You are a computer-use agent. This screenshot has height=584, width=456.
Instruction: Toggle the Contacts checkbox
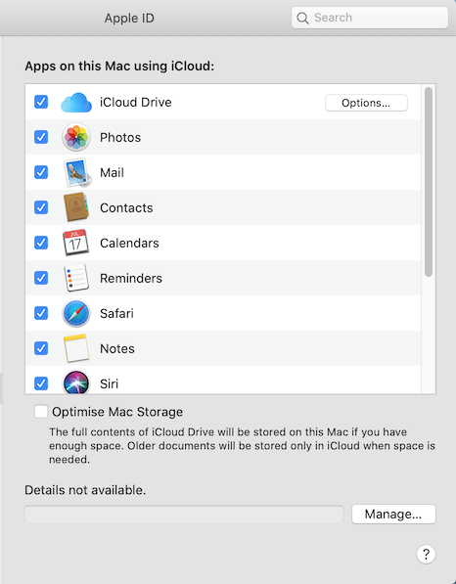(41, 207)
